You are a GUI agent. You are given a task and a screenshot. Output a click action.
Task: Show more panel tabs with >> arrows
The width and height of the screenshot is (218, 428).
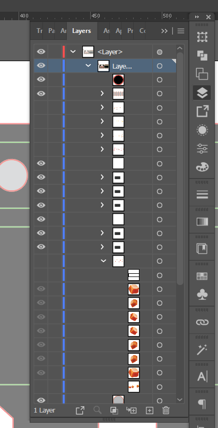(164, 31)
